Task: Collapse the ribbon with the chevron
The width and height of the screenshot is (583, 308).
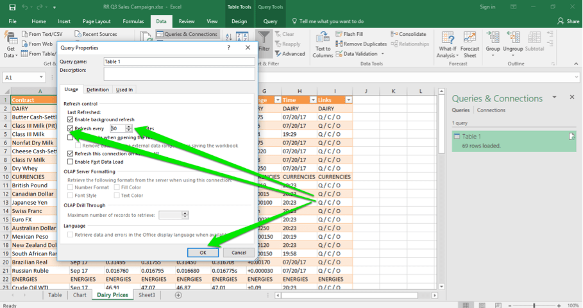Action: pos(576,64)
